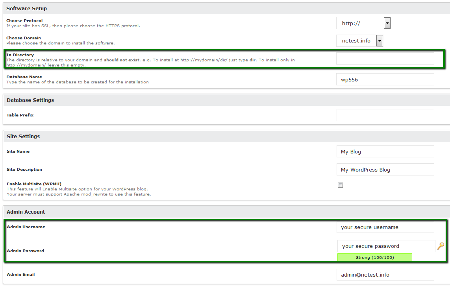The height and width of the screenshot is (288, 450).
Task: Click the Choose Protocol label text
Action: click(24, 20)
